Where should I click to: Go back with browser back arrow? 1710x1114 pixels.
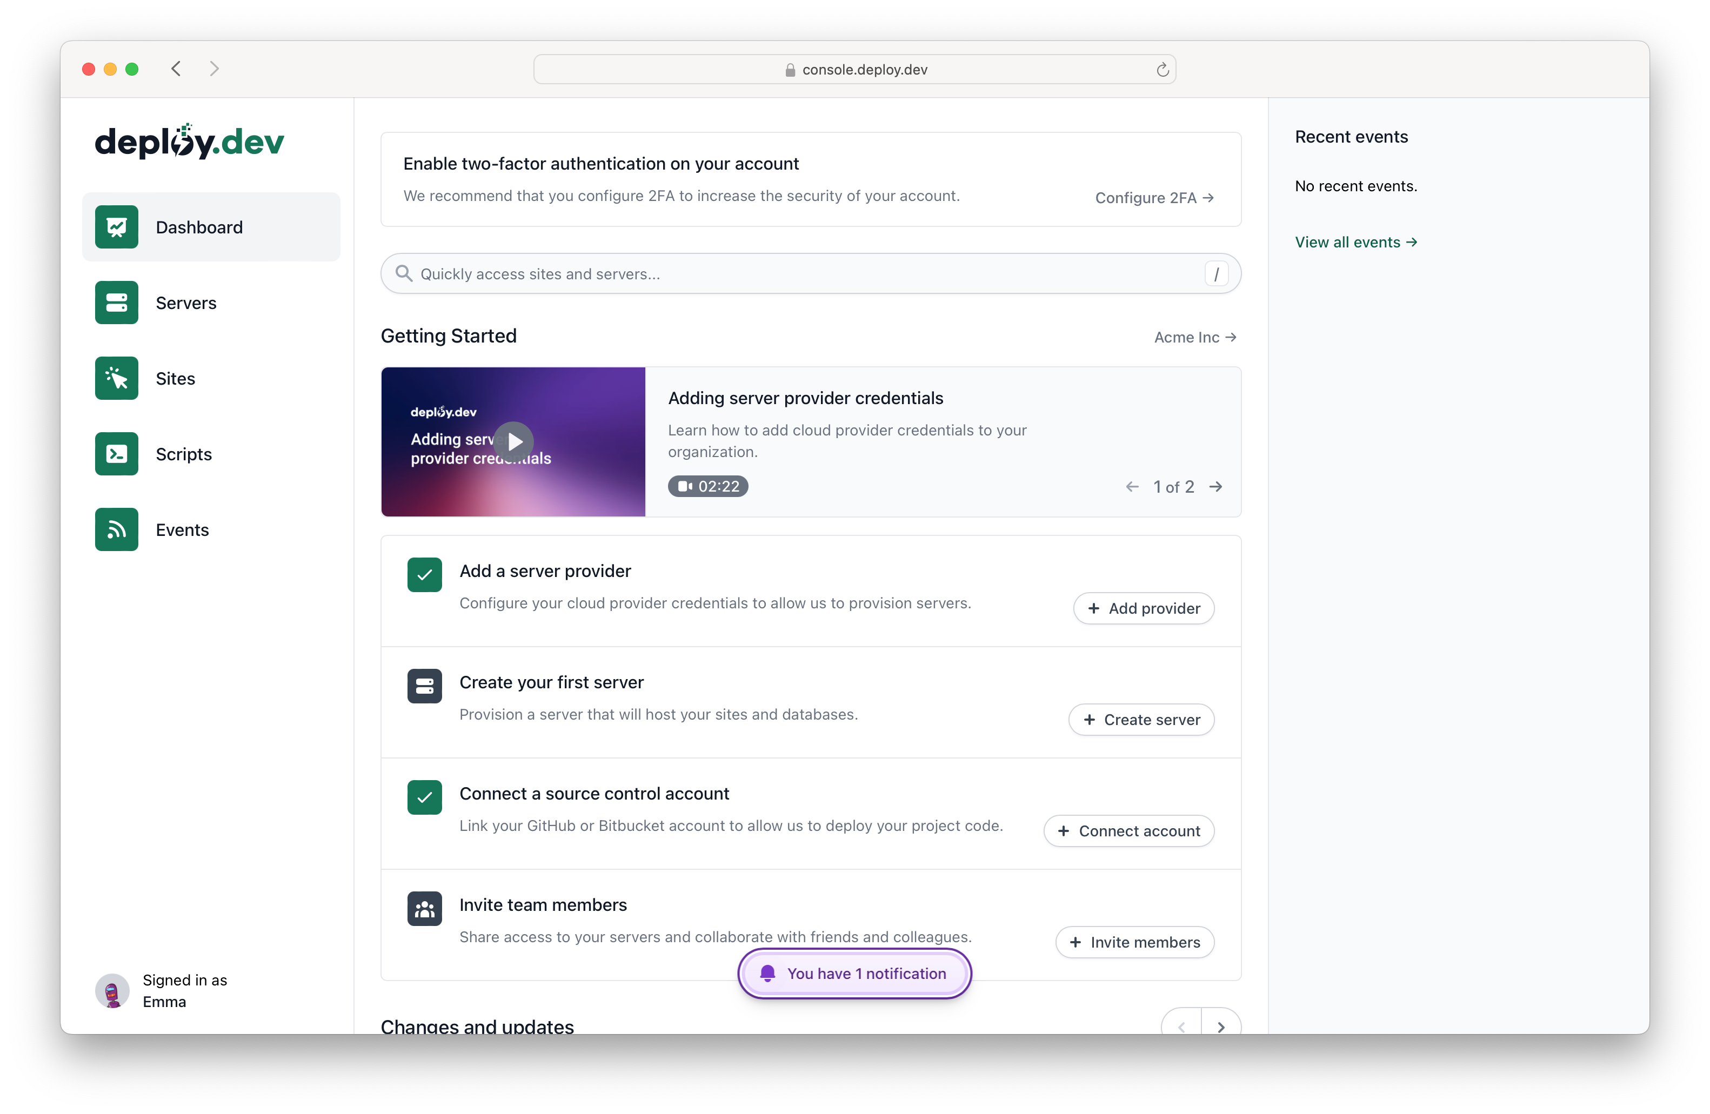click(x=176, y=69)
